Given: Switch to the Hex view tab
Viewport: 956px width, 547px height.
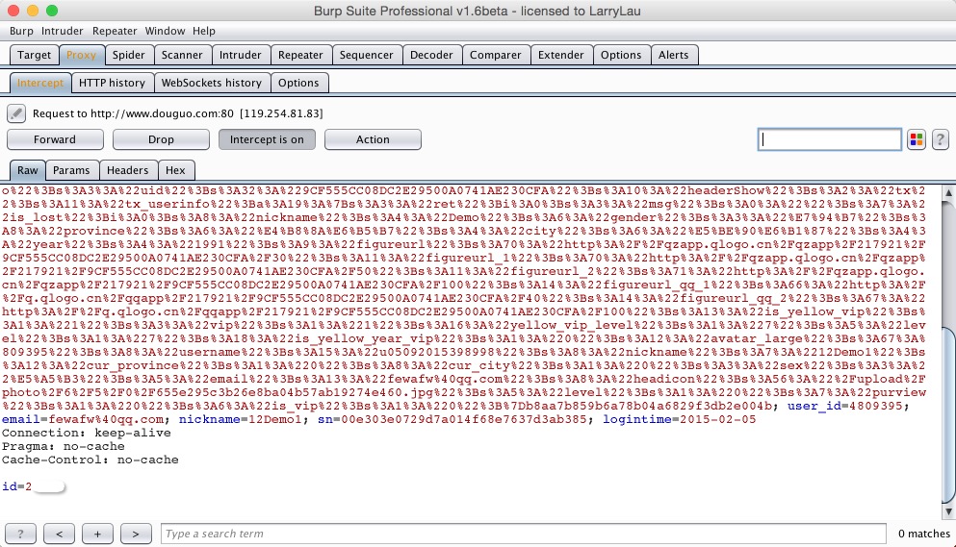Looking at the screenshot, I should pyautogui.click(x=175, y=170).
